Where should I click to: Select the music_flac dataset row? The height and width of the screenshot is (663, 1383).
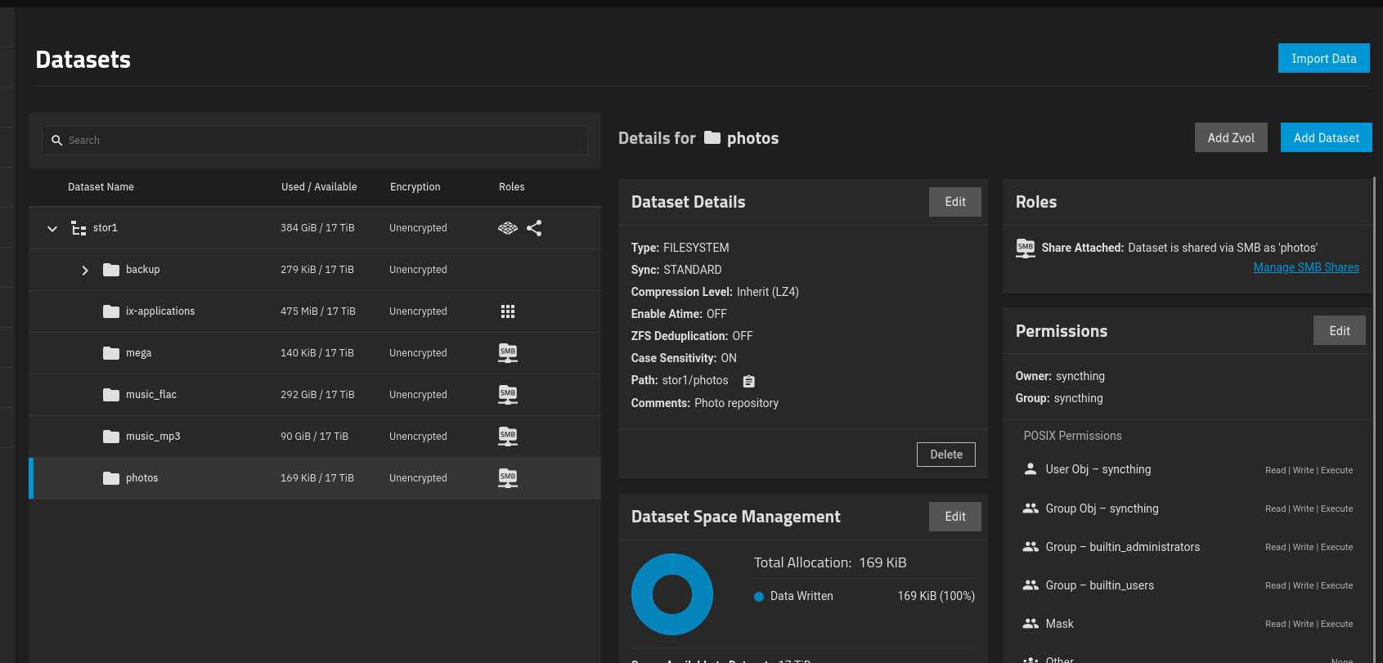315,395
